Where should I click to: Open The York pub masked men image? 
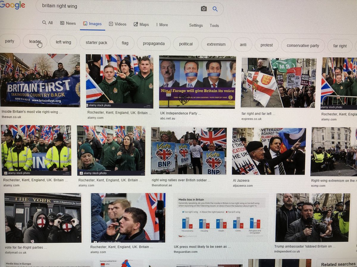click(x=43, y=218)
